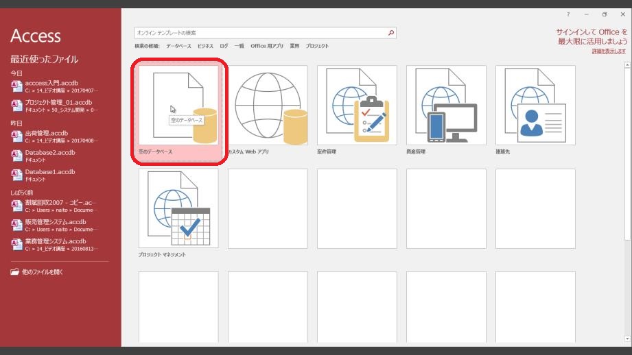Click the Access file icon for Database2.accdb

coord(16,156)
